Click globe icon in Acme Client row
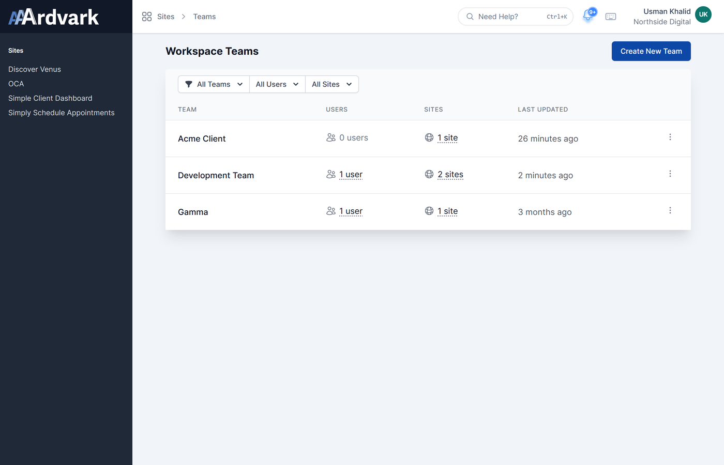This screenshot has height=465, width=724. [x=429, y=137]
